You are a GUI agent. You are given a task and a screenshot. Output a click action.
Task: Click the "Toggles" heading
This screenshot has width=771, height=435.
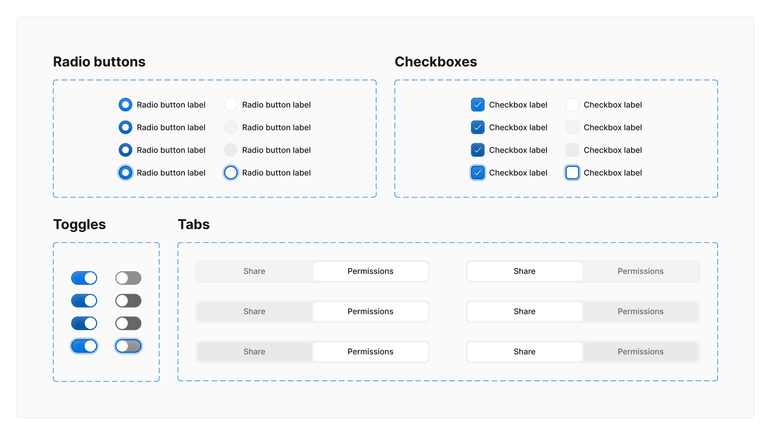pyautogui.click(x=80, y=225)
